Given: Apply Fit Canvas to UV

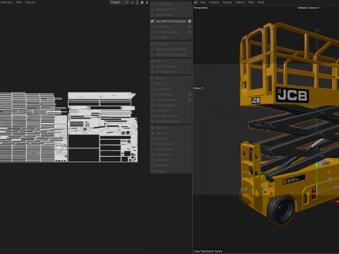Looking at the screenshot, I should [x=171, y=72].
